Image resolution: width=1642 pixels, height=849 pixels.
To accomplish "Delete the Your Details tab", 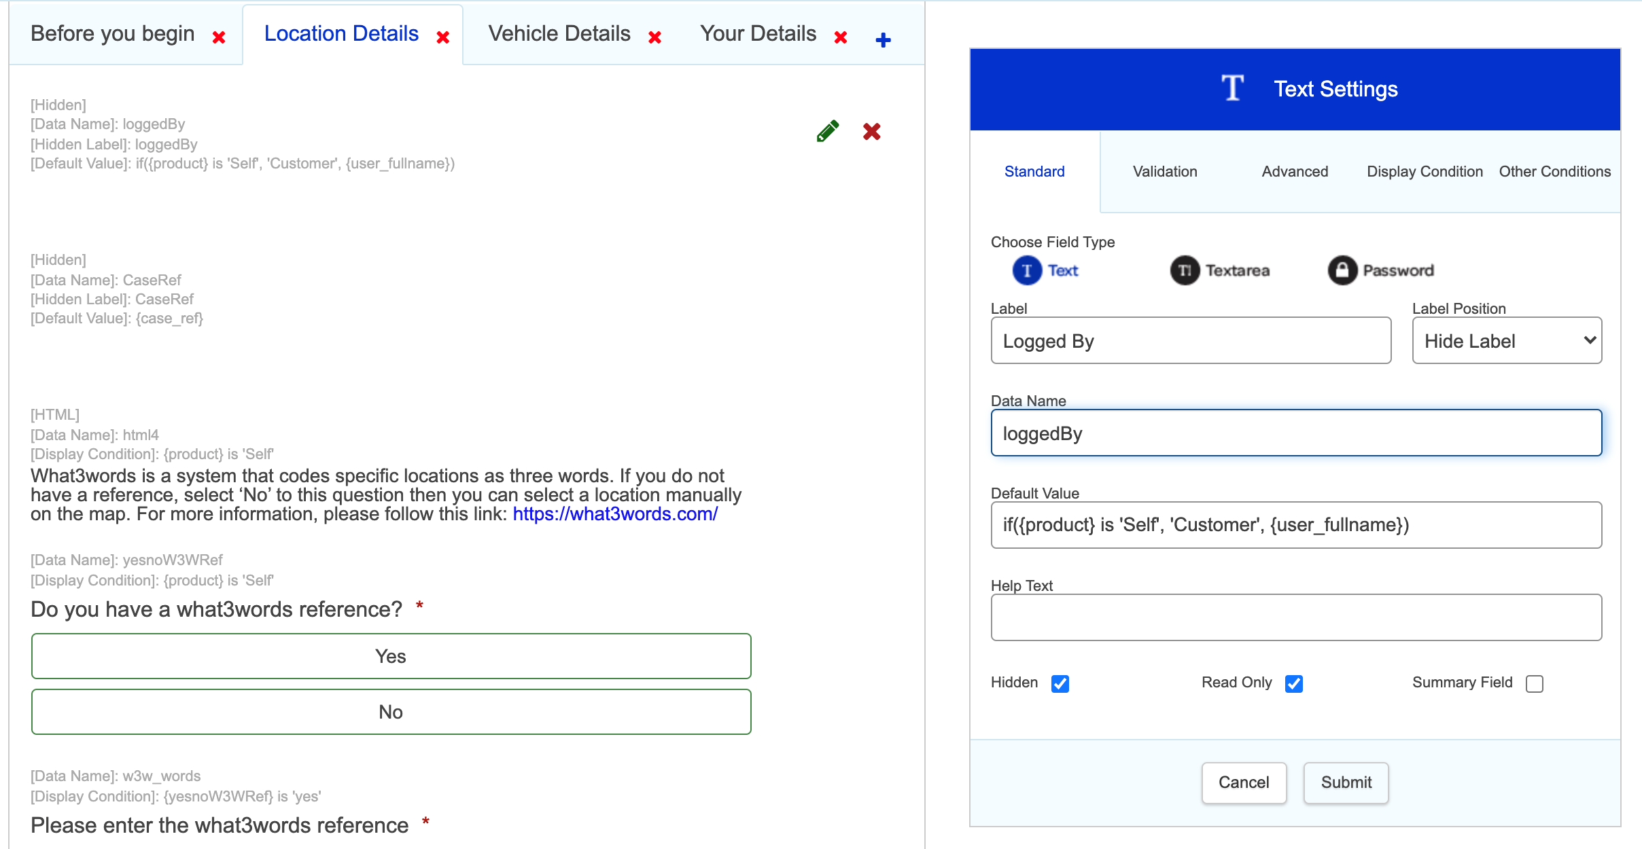I will (841, 37).
